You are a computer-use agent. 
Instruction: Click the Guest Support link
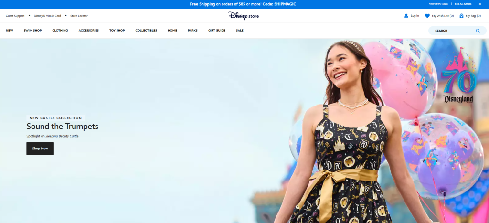(x=15, y=16)
